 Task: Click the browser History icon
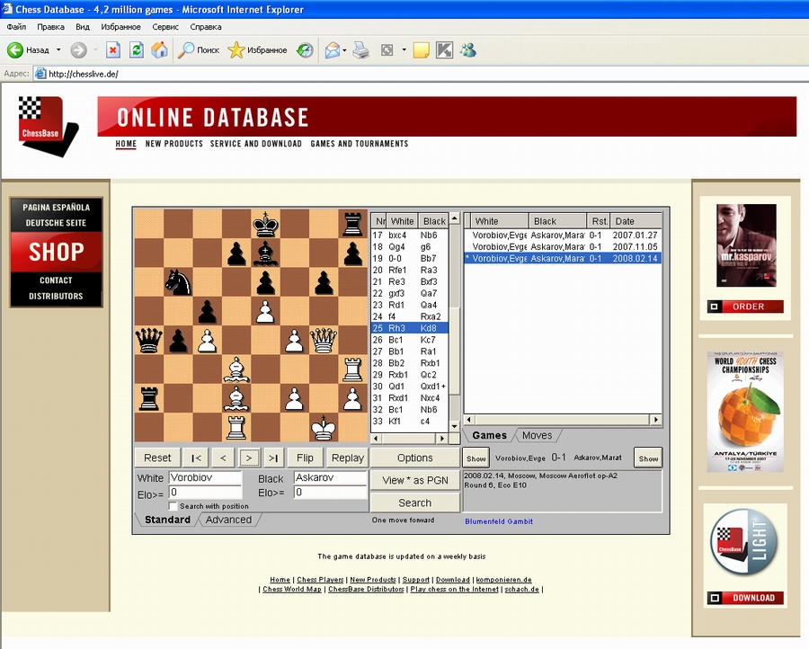pos(306,50)
